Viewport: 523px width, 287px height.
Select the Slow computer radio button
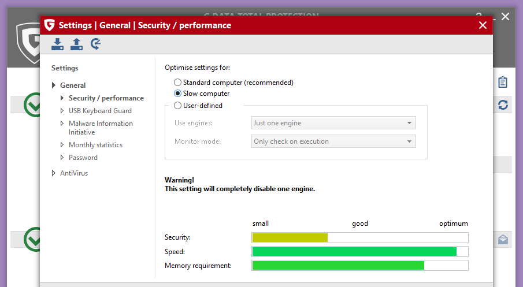pos(178,94)
